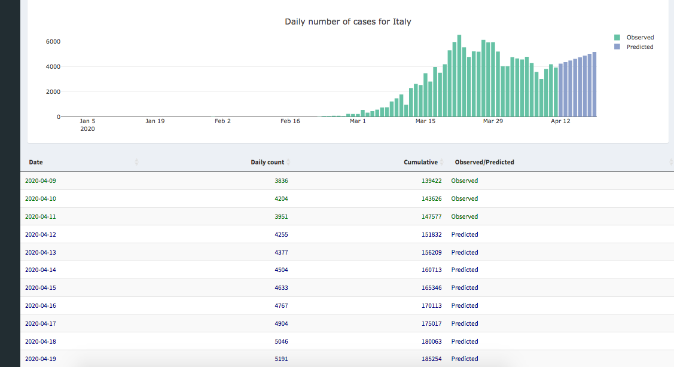Click cumulative value 185254

(x=432, y=359)
